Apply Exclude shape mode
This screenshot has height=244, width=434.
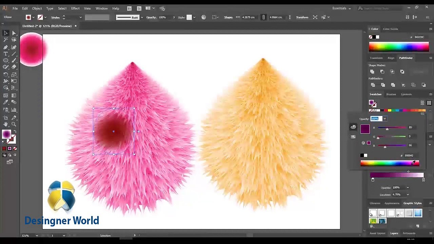(402, 72)
